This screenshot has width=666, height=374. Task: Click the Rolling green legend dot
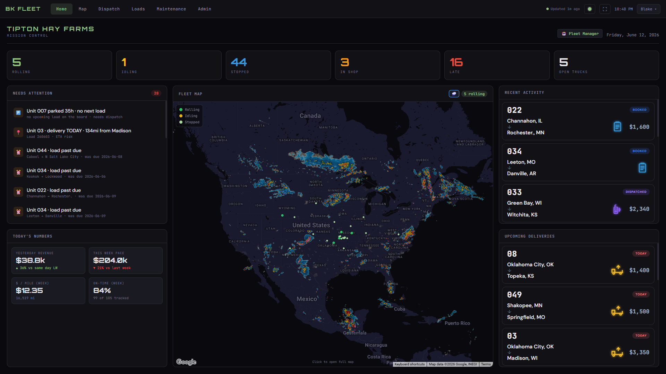[181, 110]
